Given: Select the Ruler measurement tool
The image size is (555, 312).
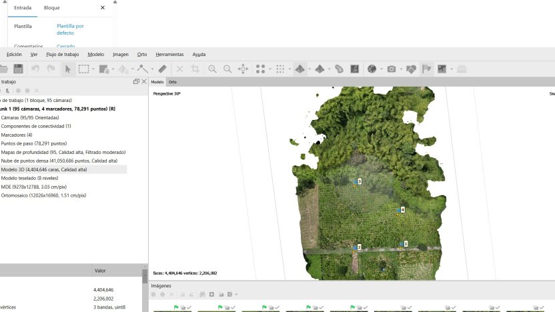Looking at the screenshot, I should pos(163,69).
